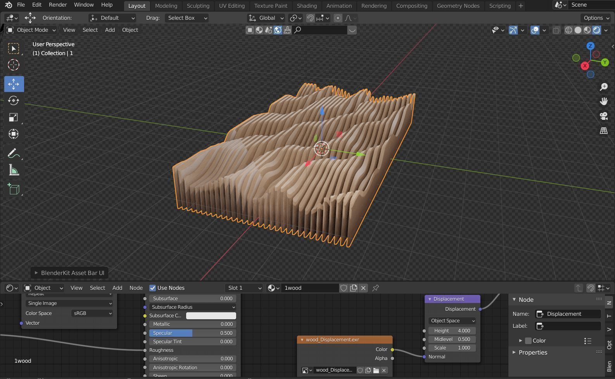Select the Add Cube tool
Image resolution: width=615 pixels, height=379 pixels.
coord(14,189)
